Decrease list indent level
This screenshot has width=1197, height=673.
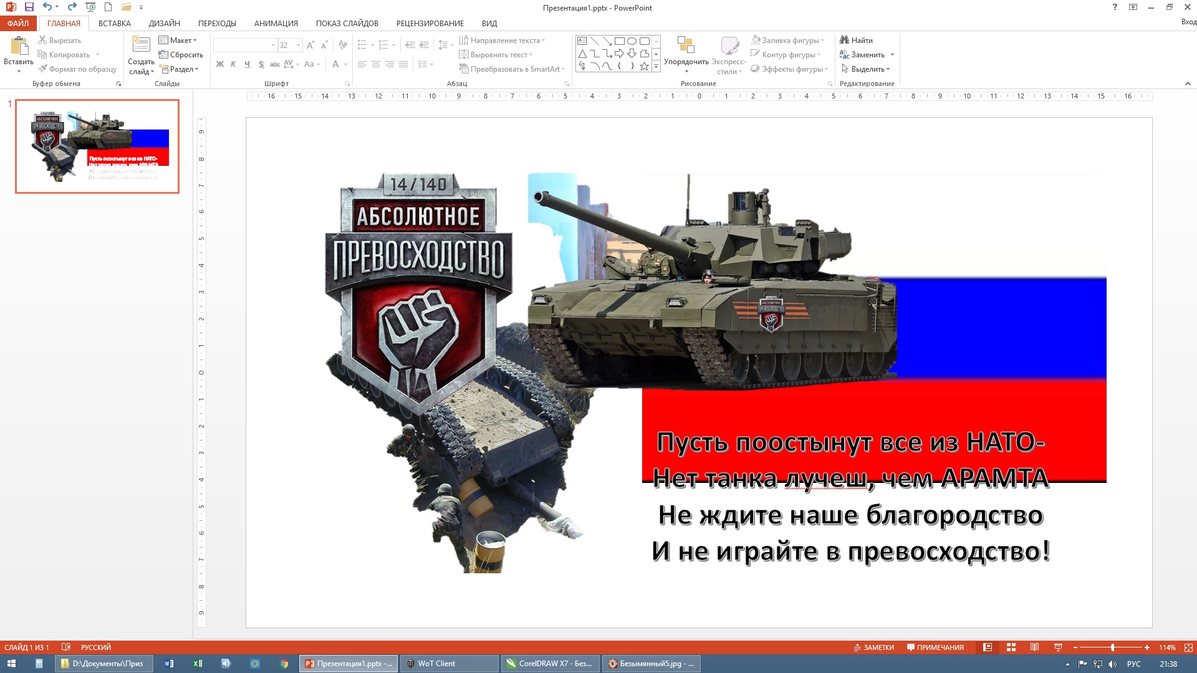point(410,45)
